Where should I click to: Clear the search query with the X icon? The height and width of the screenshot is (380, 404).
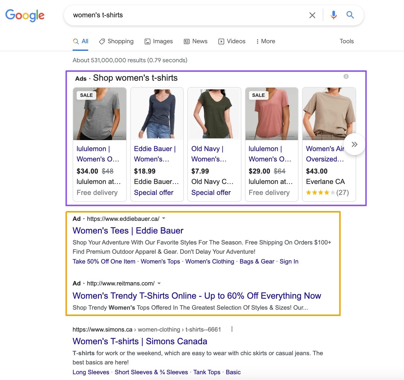312,15
